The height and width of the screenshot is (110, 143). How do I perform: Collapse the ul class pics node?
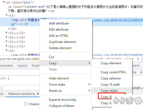point(3,2)
